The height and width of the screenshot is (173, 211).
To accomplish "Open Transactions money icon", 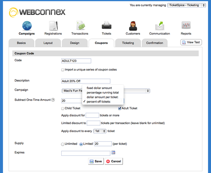I will coord(81,25).
